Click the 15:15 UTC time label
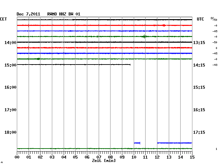The width and height of the screenshot is (219, 166). (x=199, y=87)
